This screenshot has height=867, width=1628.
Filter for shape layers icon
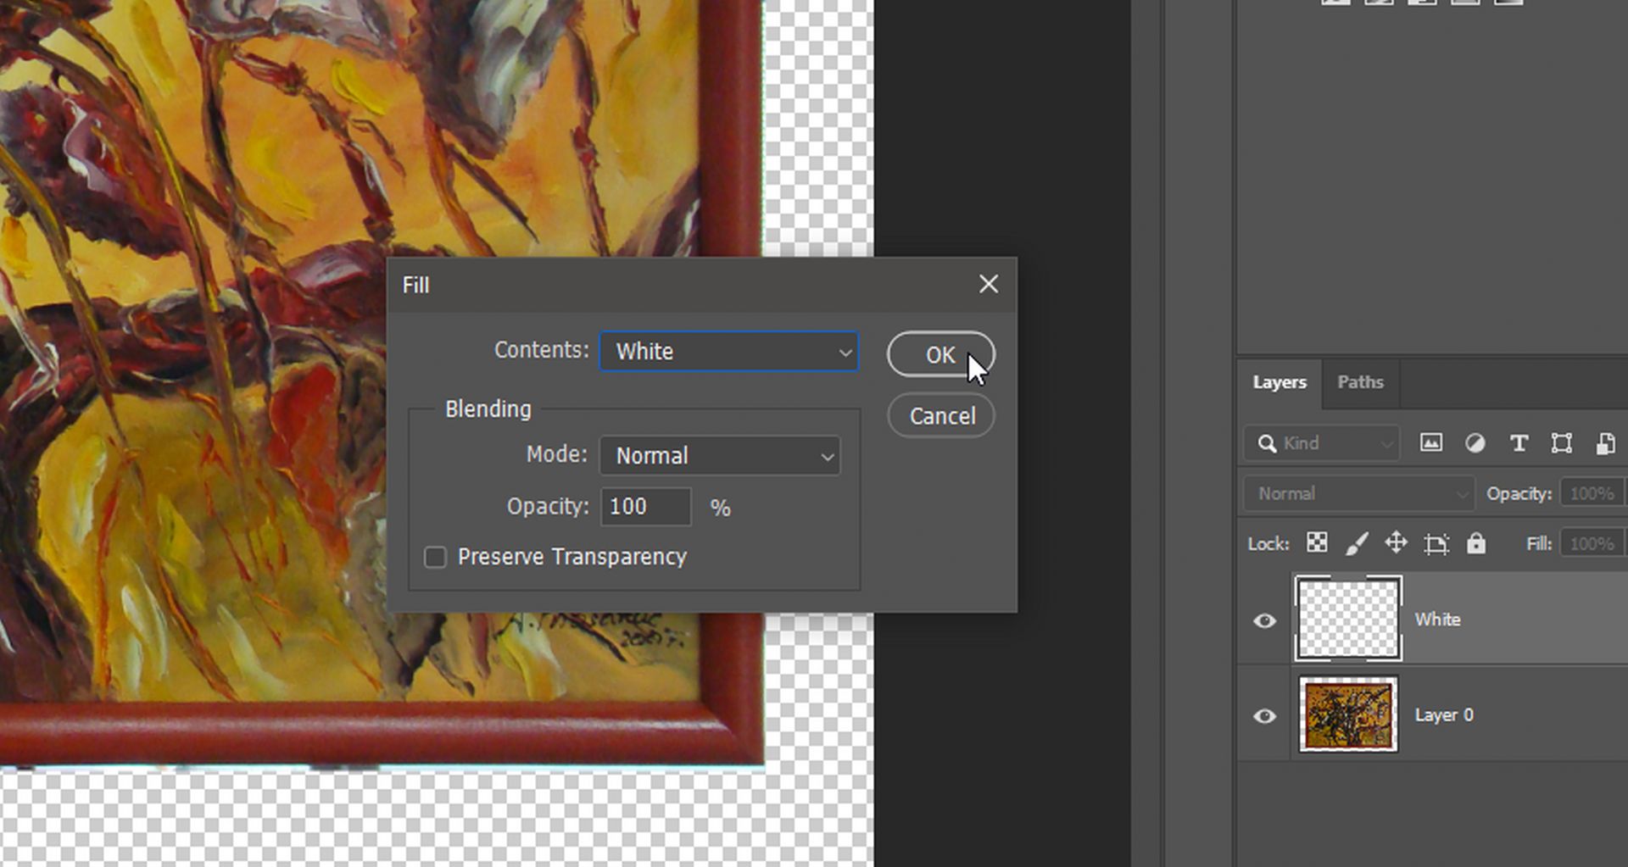(1561, 443)
